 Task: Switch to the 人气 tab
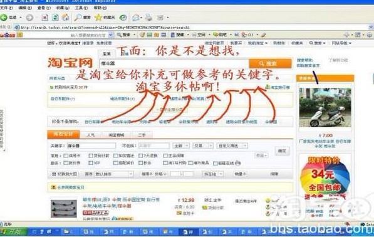tap(91, 135)
